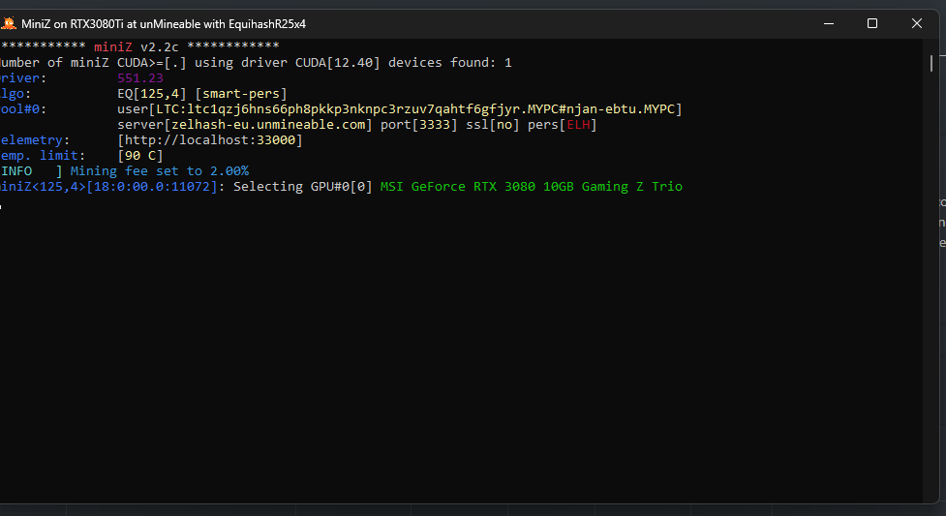
Task: Minimize the MiniZ console window
Action: pyautogui.click(x=828, y=23)
